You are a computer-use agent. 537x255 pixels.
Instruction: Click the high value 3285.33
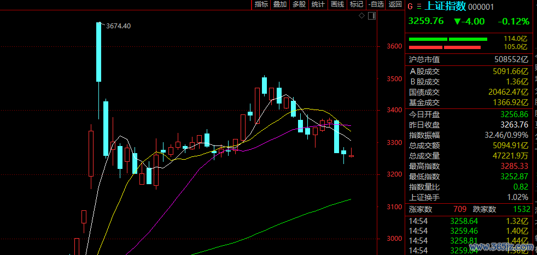[x=515, y=166]
